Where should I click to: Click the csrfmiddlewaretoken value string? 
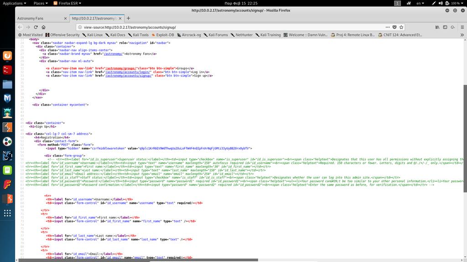[194, 148]
